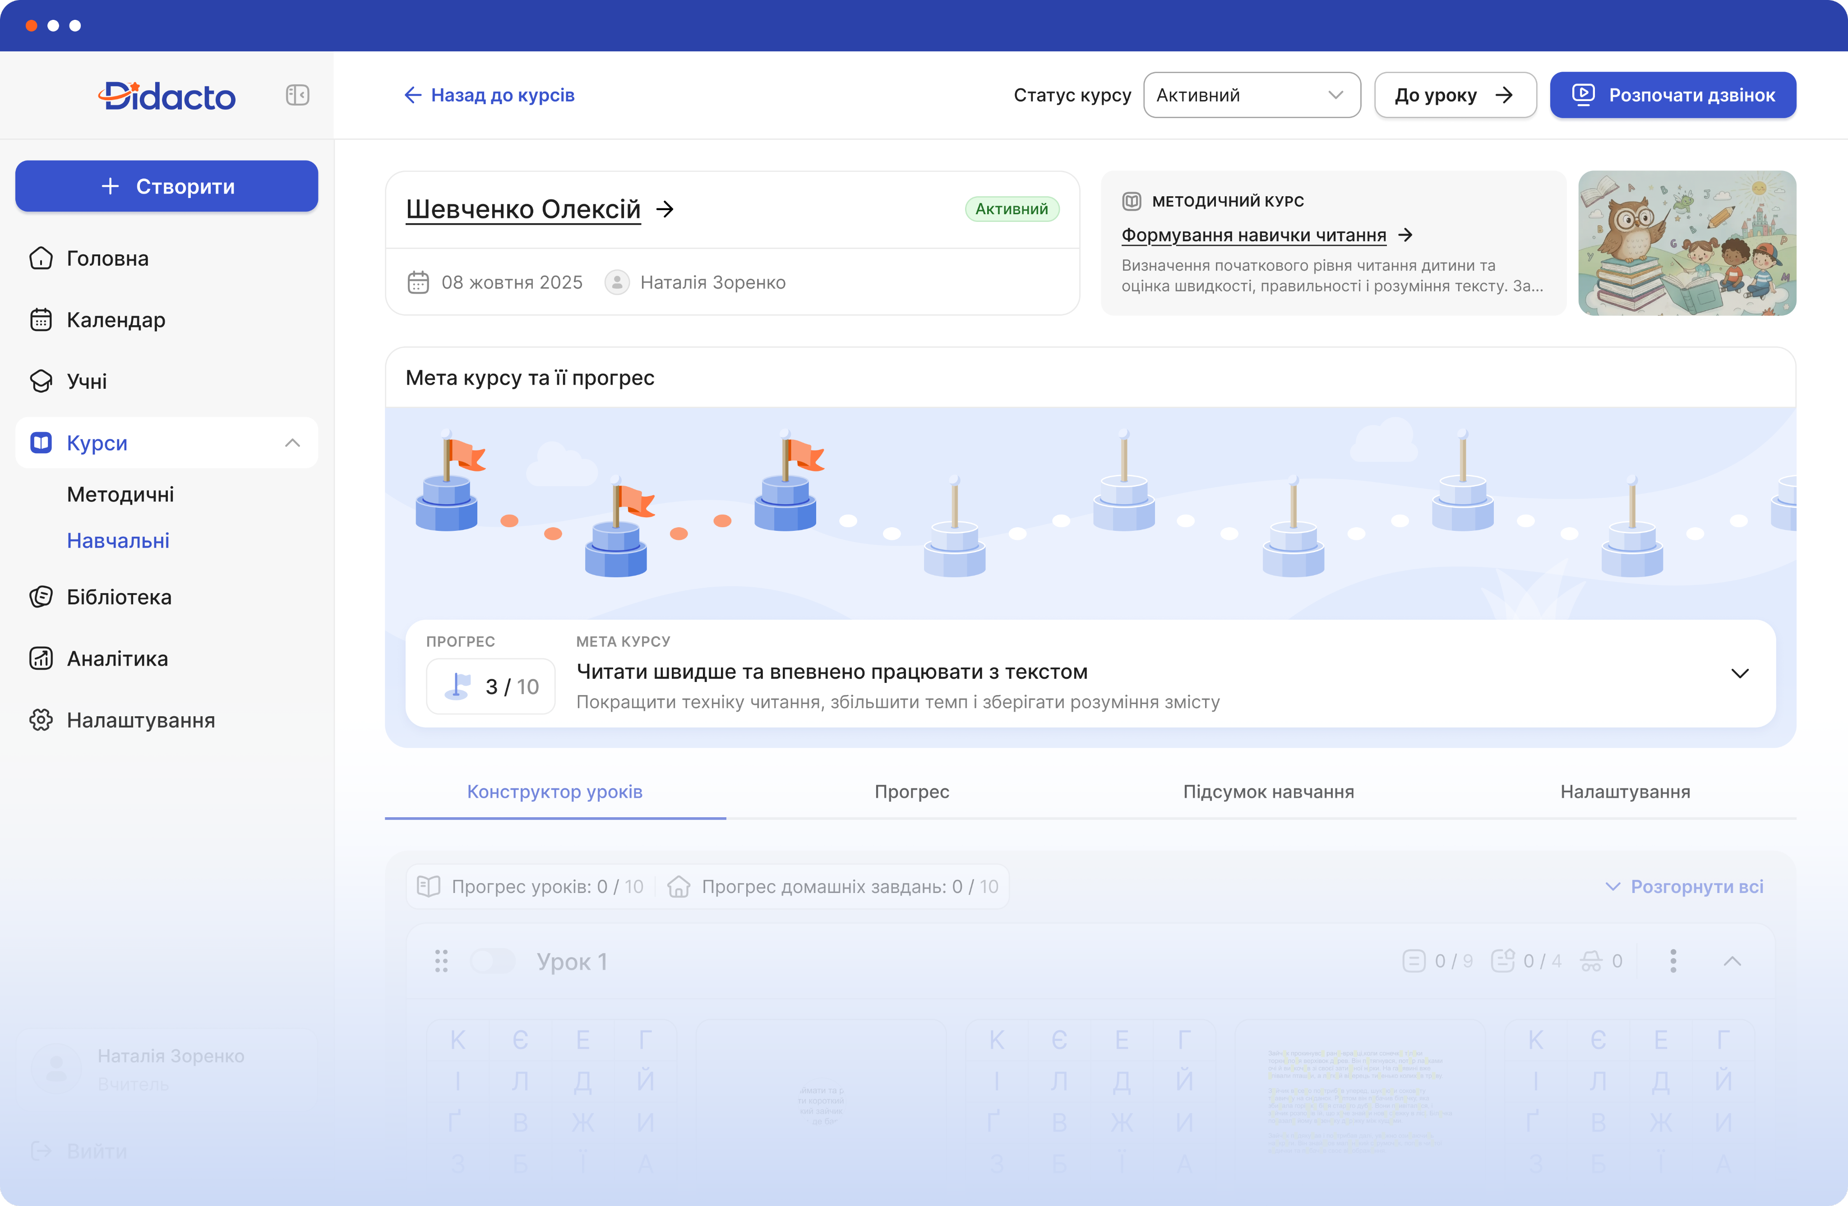The height and width of the screenshot is (1206, 1848).
Task: Click the arrow icon in До уроку
Action: point(1505,95)
